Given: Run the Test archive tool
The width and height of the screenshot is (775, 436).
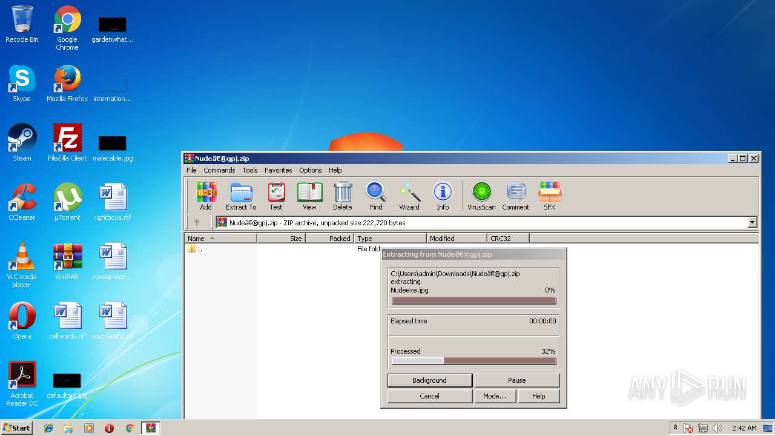Looking at the screenshot, I should (x=276, y=196).
